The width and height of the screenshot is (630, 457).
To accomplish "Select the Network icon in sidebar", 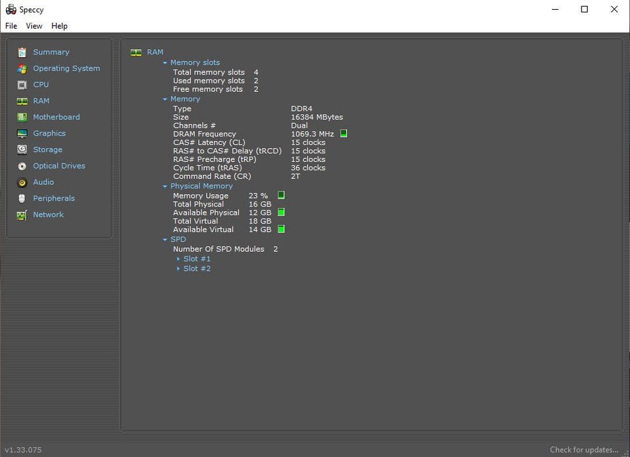I will pos(22,215).
